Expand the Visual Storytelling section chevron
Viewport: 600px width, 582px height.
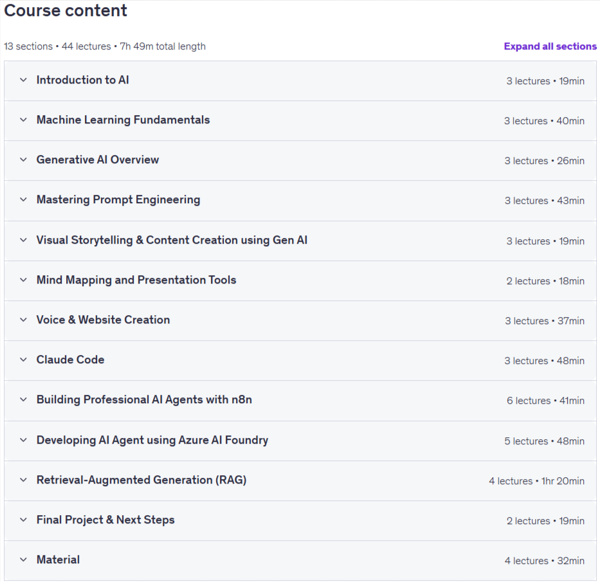(x=23, y=240)
